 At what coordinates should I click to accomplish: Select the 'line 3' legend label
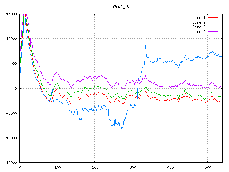(x=199, y=27)
